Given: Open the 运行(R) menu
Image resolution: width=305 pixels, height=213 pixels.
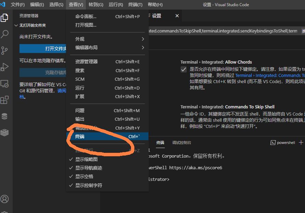Looking at the screenshot, I should [116, 5].
